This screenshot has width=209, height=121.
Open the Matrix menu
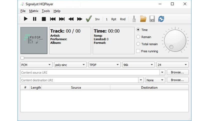(x=34, y=11)
